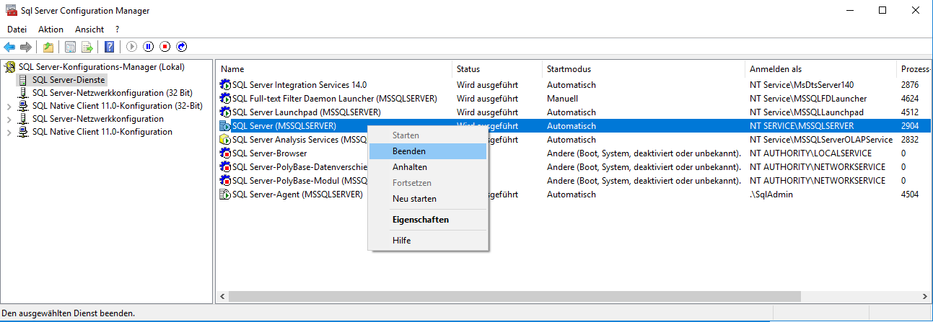This screenshot has height=322, width=933.
Task: Click the SQL Server-Konfigurations-Manager (Lokal) root icon
Action: [10, 67]
